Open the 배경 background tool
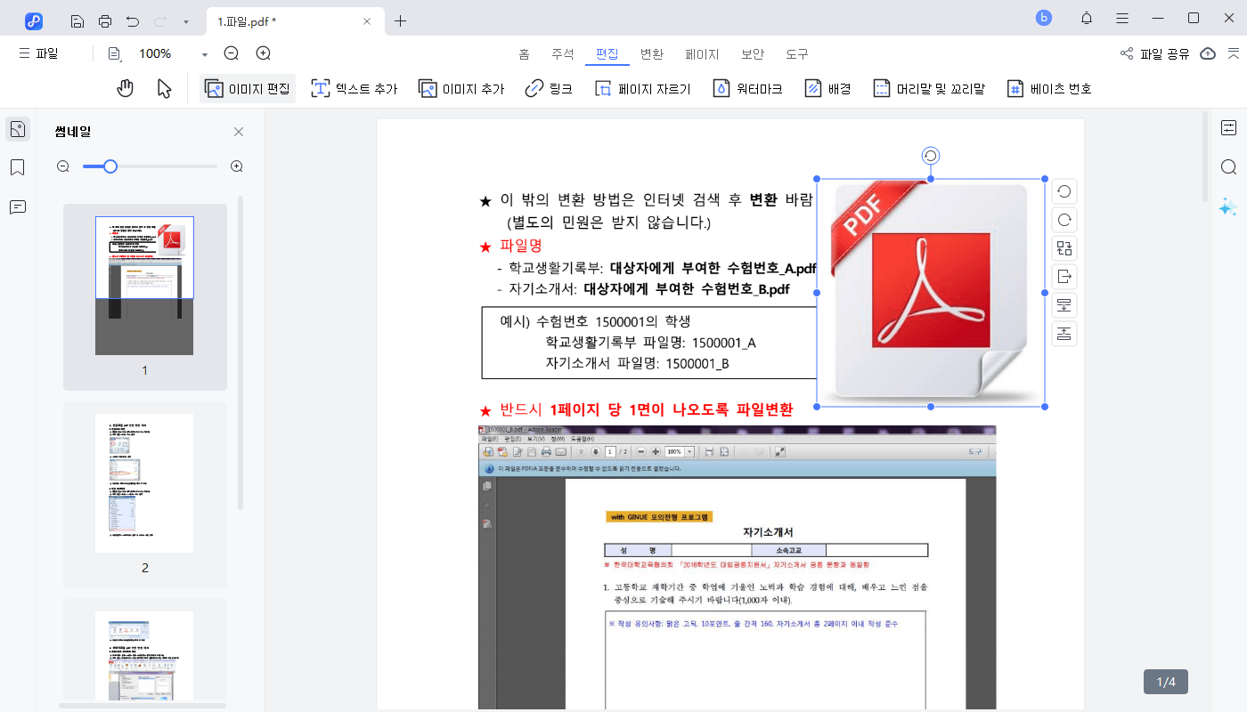Viewport: 1247px width, 712px height. (x=827, y=88)
